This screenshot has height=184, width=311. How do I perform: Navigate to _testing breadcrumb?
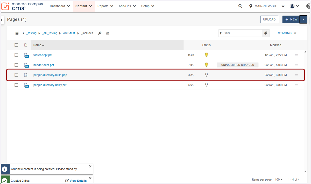(x=31, y=33)
